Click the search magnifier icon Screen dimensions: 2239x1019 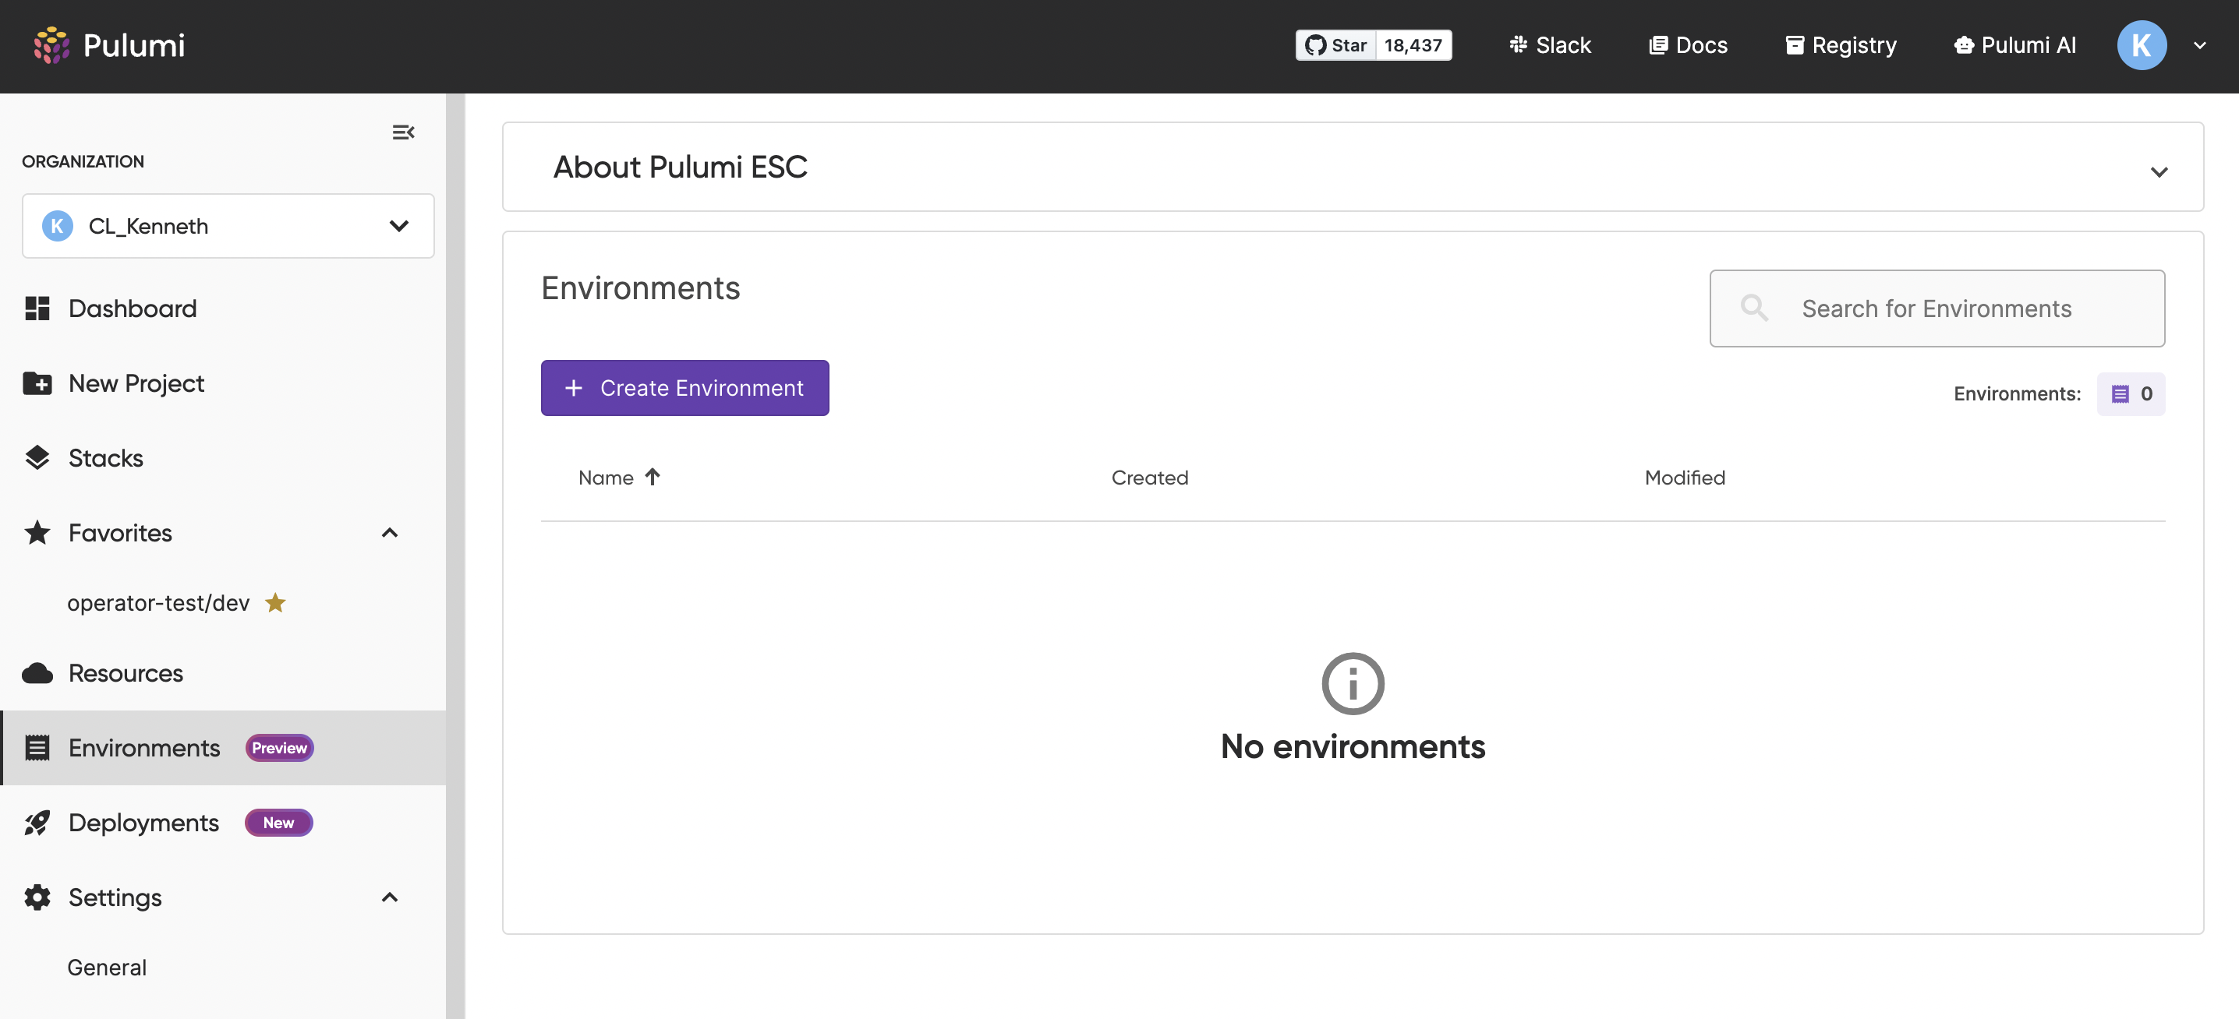pos(1755,308)
